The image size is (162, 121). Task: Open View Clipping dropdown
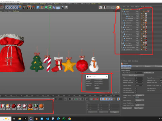140,100
